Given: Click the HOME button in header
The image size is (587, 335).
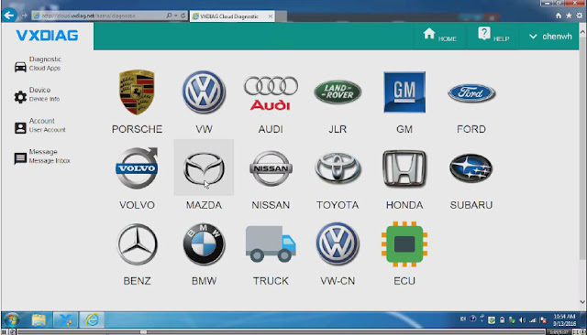Looking at the screenshot, I should (439, 36).
